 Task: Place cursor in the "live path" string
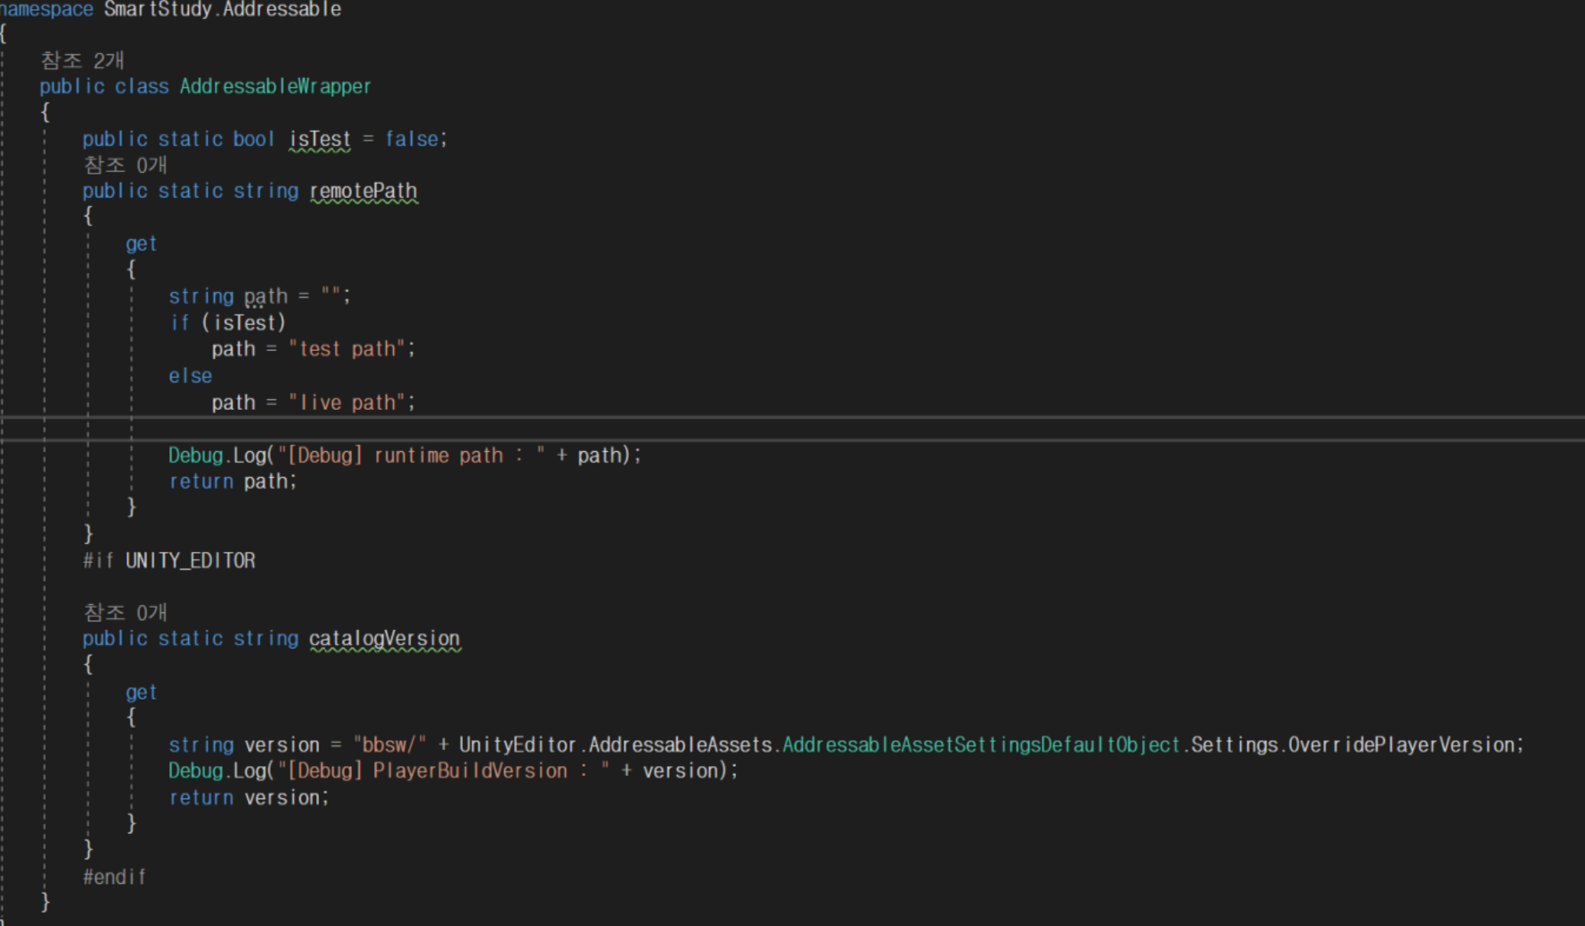pos(347,403)
